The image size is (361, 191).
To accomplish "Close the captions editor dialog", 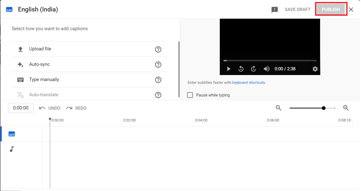I will click(351, 10).
